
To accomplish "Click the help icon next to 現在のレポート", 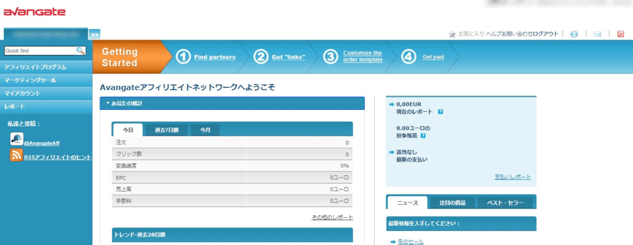I will click(x=440, y=112).
